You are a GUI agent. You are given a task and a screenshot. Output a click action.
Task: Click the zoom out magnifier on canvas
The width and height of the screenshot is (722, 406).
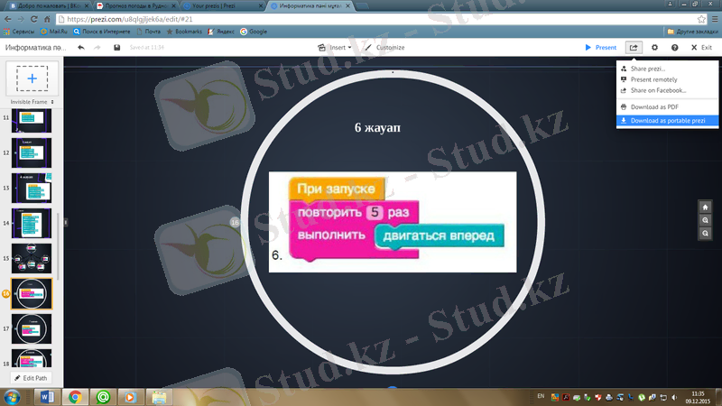[705, 233]
